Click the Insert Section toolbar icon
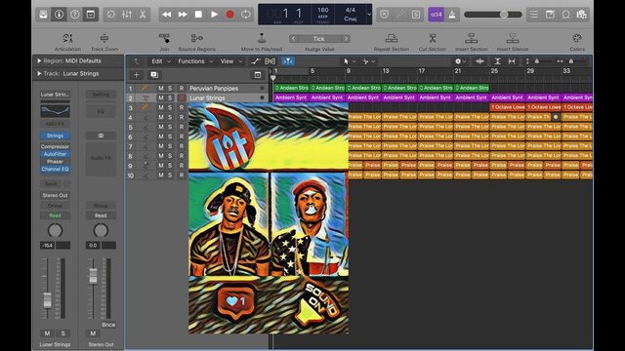The image size is (625, 351). 472,39
